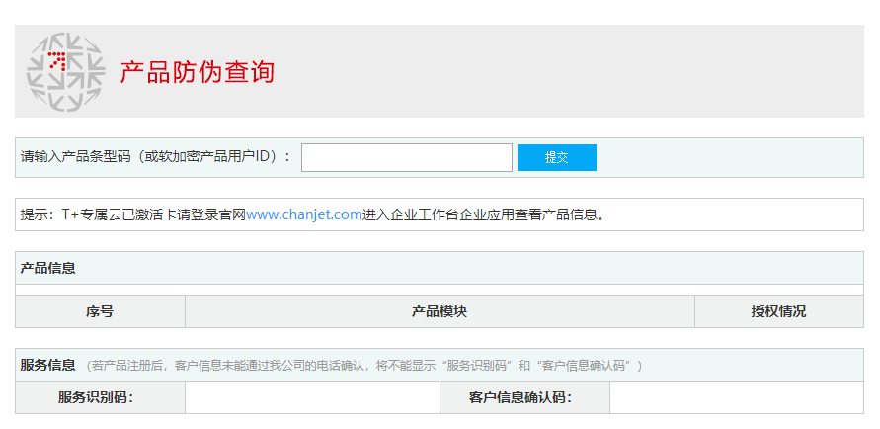Click the 授权情况 column header
This screenshot has width=880, height=429.
tap(779, 311)
